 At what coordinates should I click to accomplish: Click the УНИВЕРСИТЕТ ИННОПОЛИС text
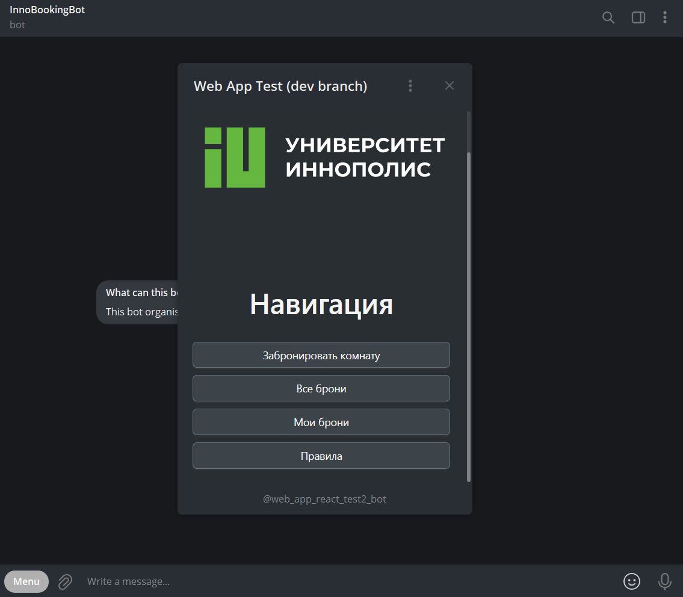[365, 157]
